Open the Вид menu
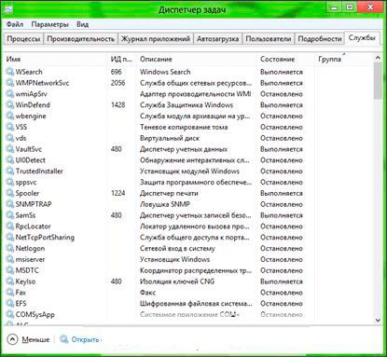This screenshot has width=387, height=357. (x=82, y=24)
